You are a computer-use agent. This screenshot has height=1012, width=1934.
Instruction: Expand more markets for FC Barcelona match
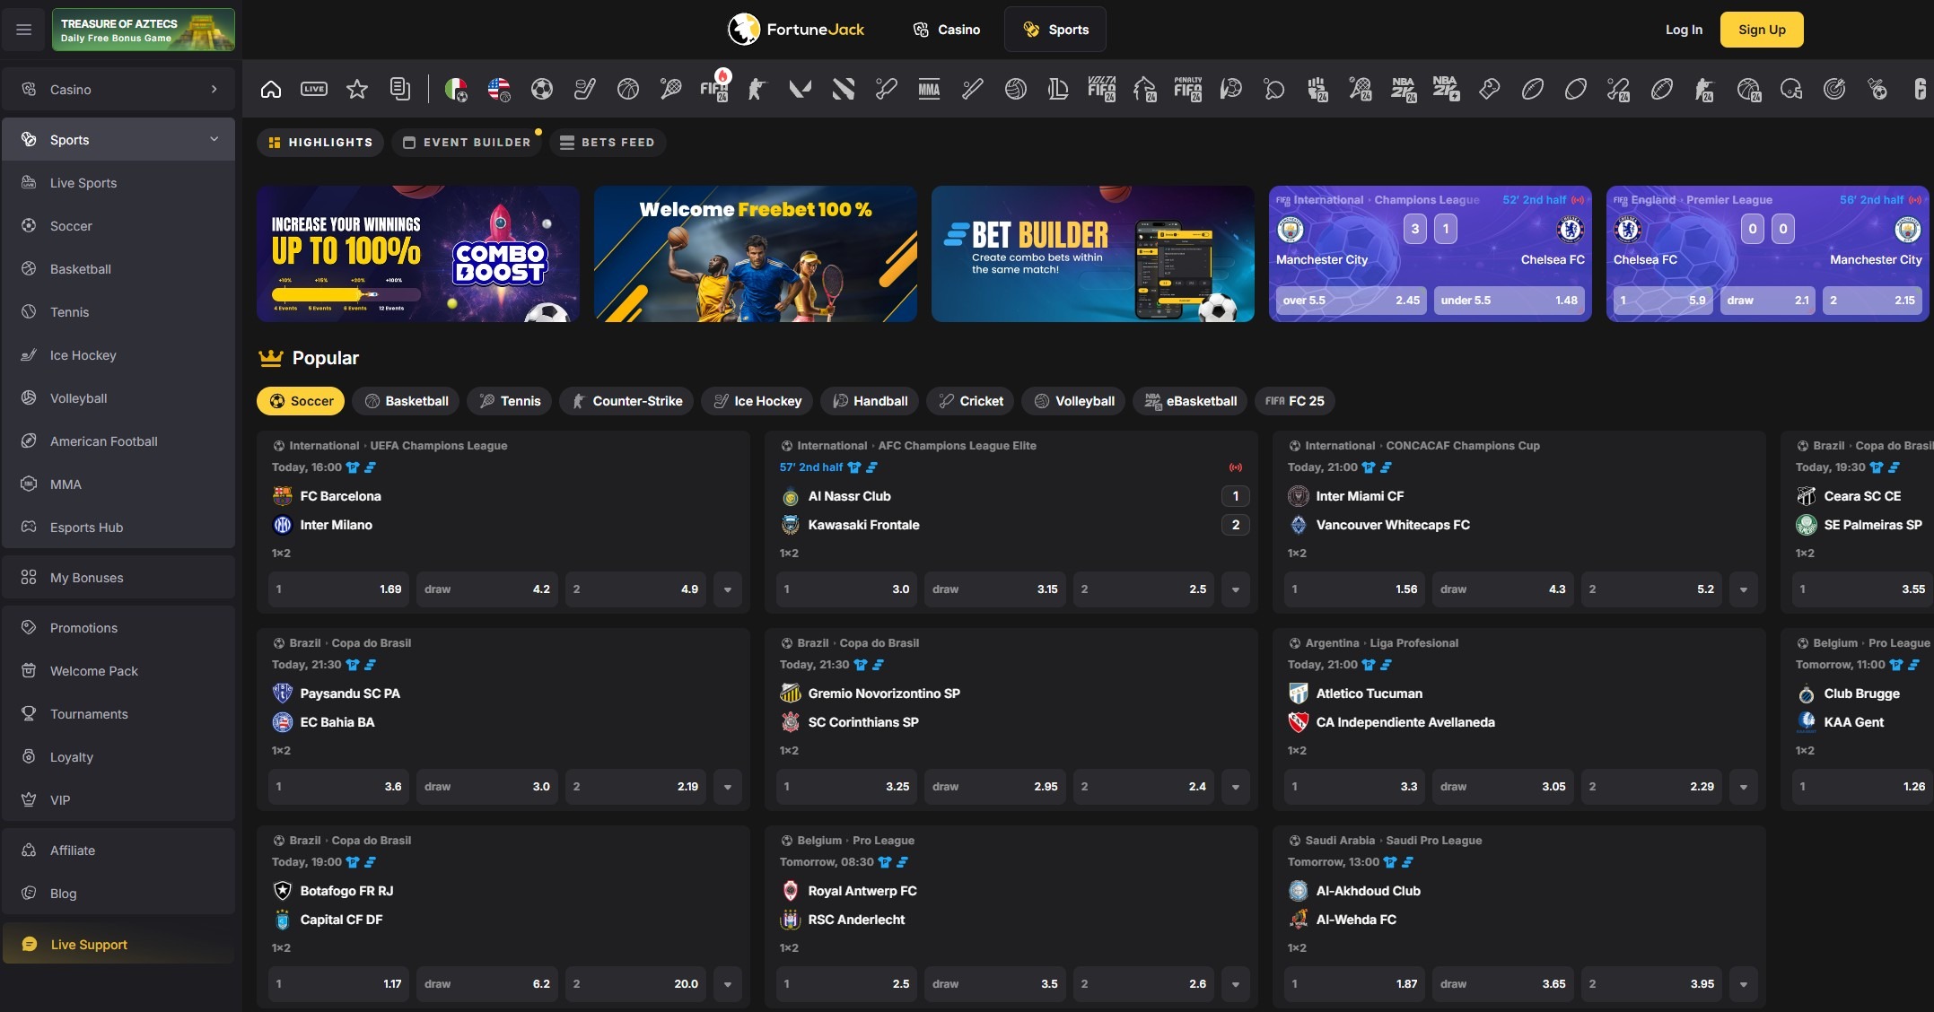pyautogui.click(x=728, y=589)
